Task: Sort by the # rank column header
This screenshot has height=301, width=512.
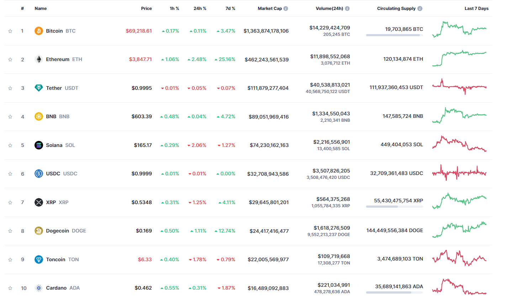Action: coord(22,9)
